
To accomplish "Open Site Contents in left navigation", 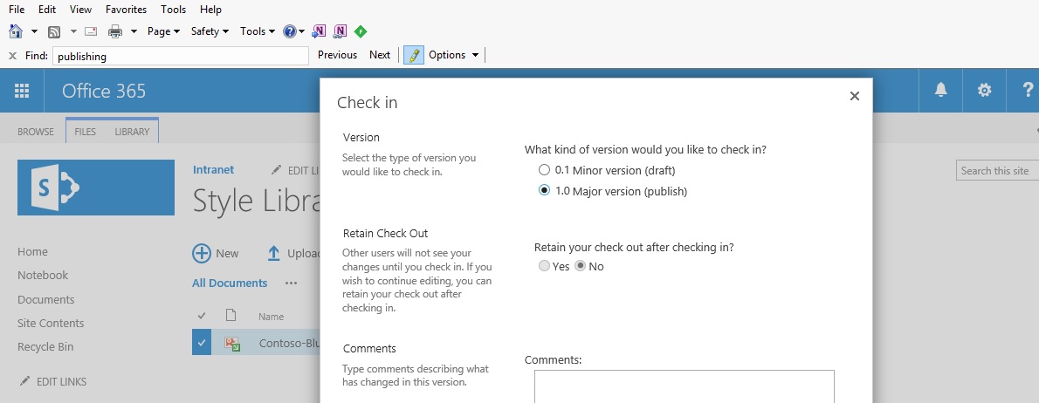I will 51,323.
